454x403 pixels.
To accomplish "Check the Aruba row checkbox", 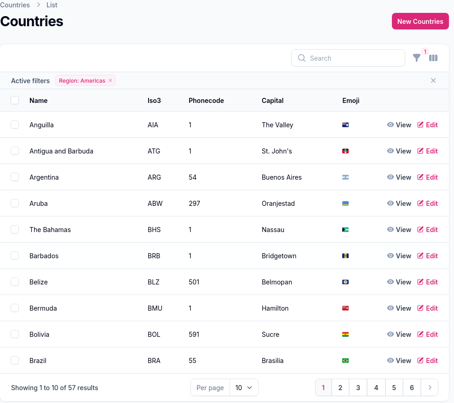I will point(15,203).
